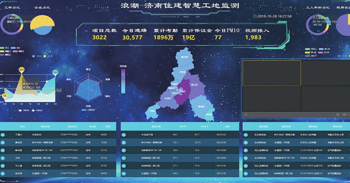This screenshot has width=350, height=183.
Task: Click the ID cell 6101******1970
Action: pos(69,150)
